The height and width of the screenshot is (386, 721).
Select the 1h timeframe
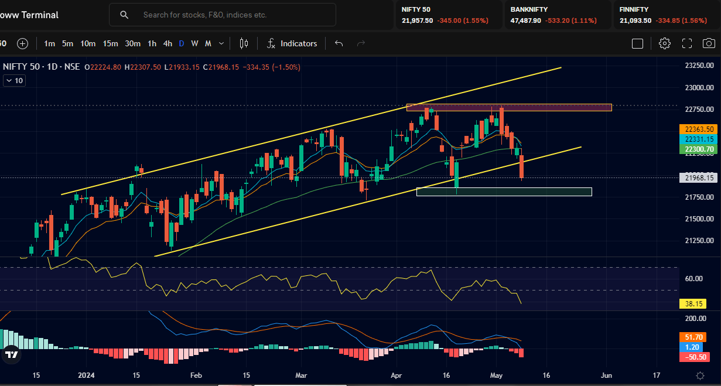[x=152, y=43]
